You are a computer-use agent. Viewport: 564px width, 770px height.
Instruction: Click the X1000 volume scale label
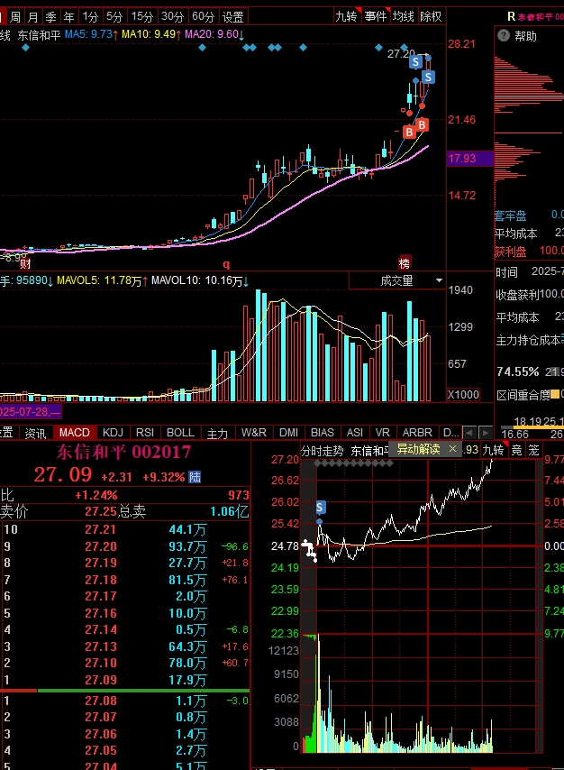coord(463,395)
